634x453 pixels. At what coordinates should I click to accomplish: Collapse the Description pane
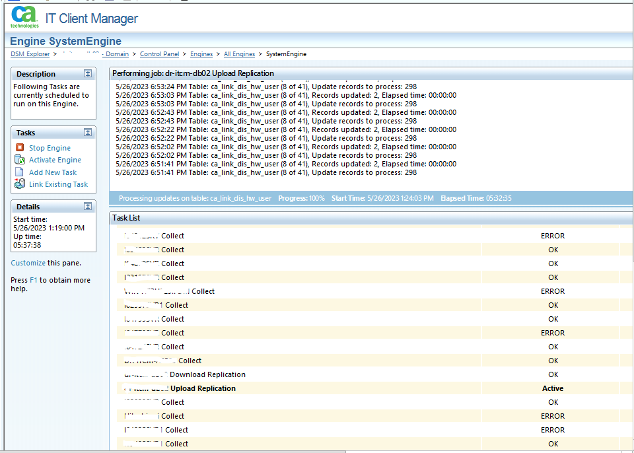point(88,74)
